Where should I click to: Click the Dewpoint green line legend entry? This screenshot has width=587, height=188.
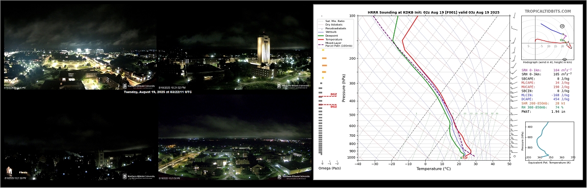[x=330, y=36]
